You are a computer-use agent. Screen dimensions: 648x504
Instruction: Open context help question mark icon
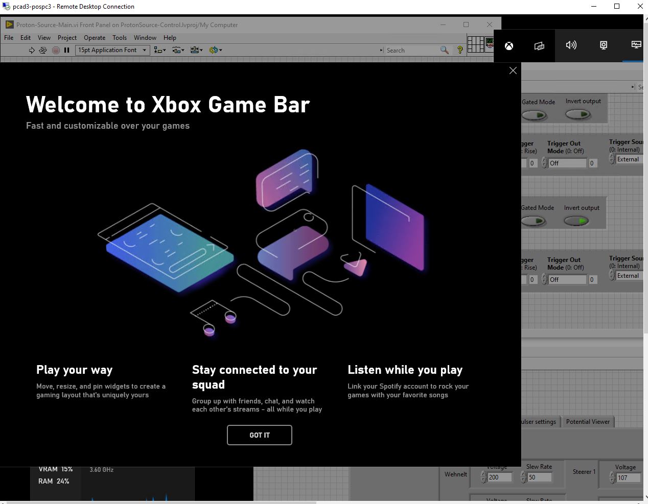tap(460, 50)
